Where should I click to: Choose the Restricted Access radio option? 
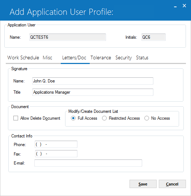pyautogui.click(x=104, y=118)
